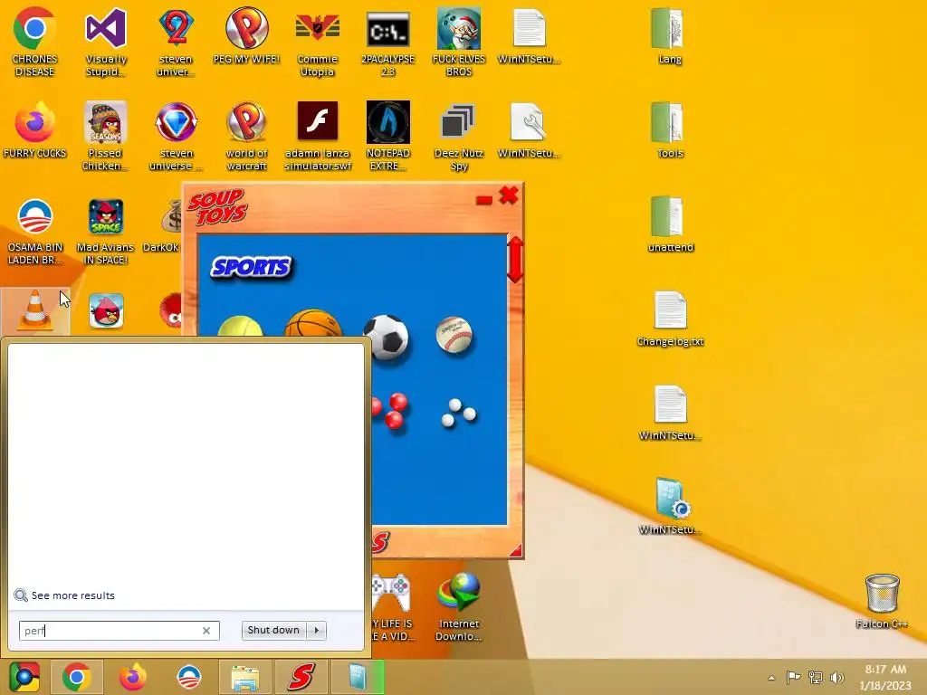Open the Deez Nutz Spy icon
This screenshot has height=695, width=927.
point(459,136)
